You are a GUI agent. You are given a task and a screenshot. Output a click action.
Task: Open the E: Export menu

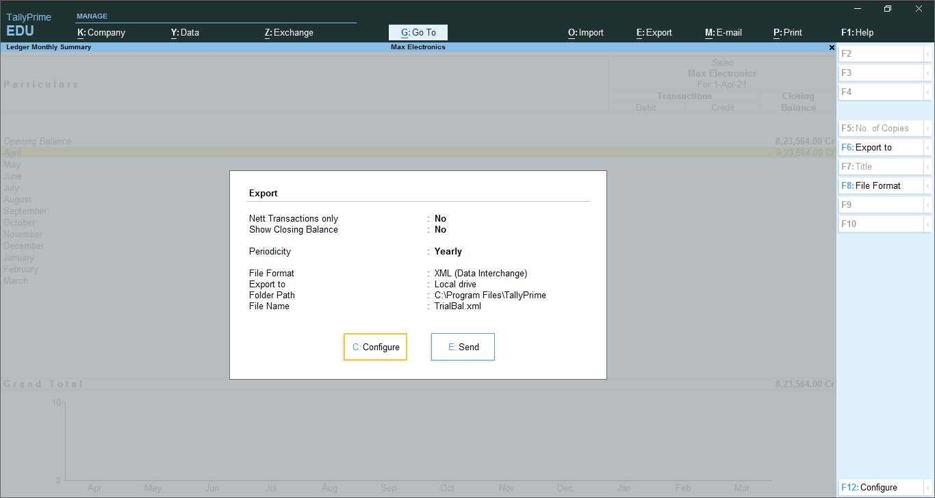click(x=654, y=32)
